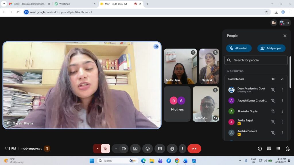The image size is (294, 165).
Task: Toggle the microphone mute button
Action: pyautogui.click(x=105, y=149)
